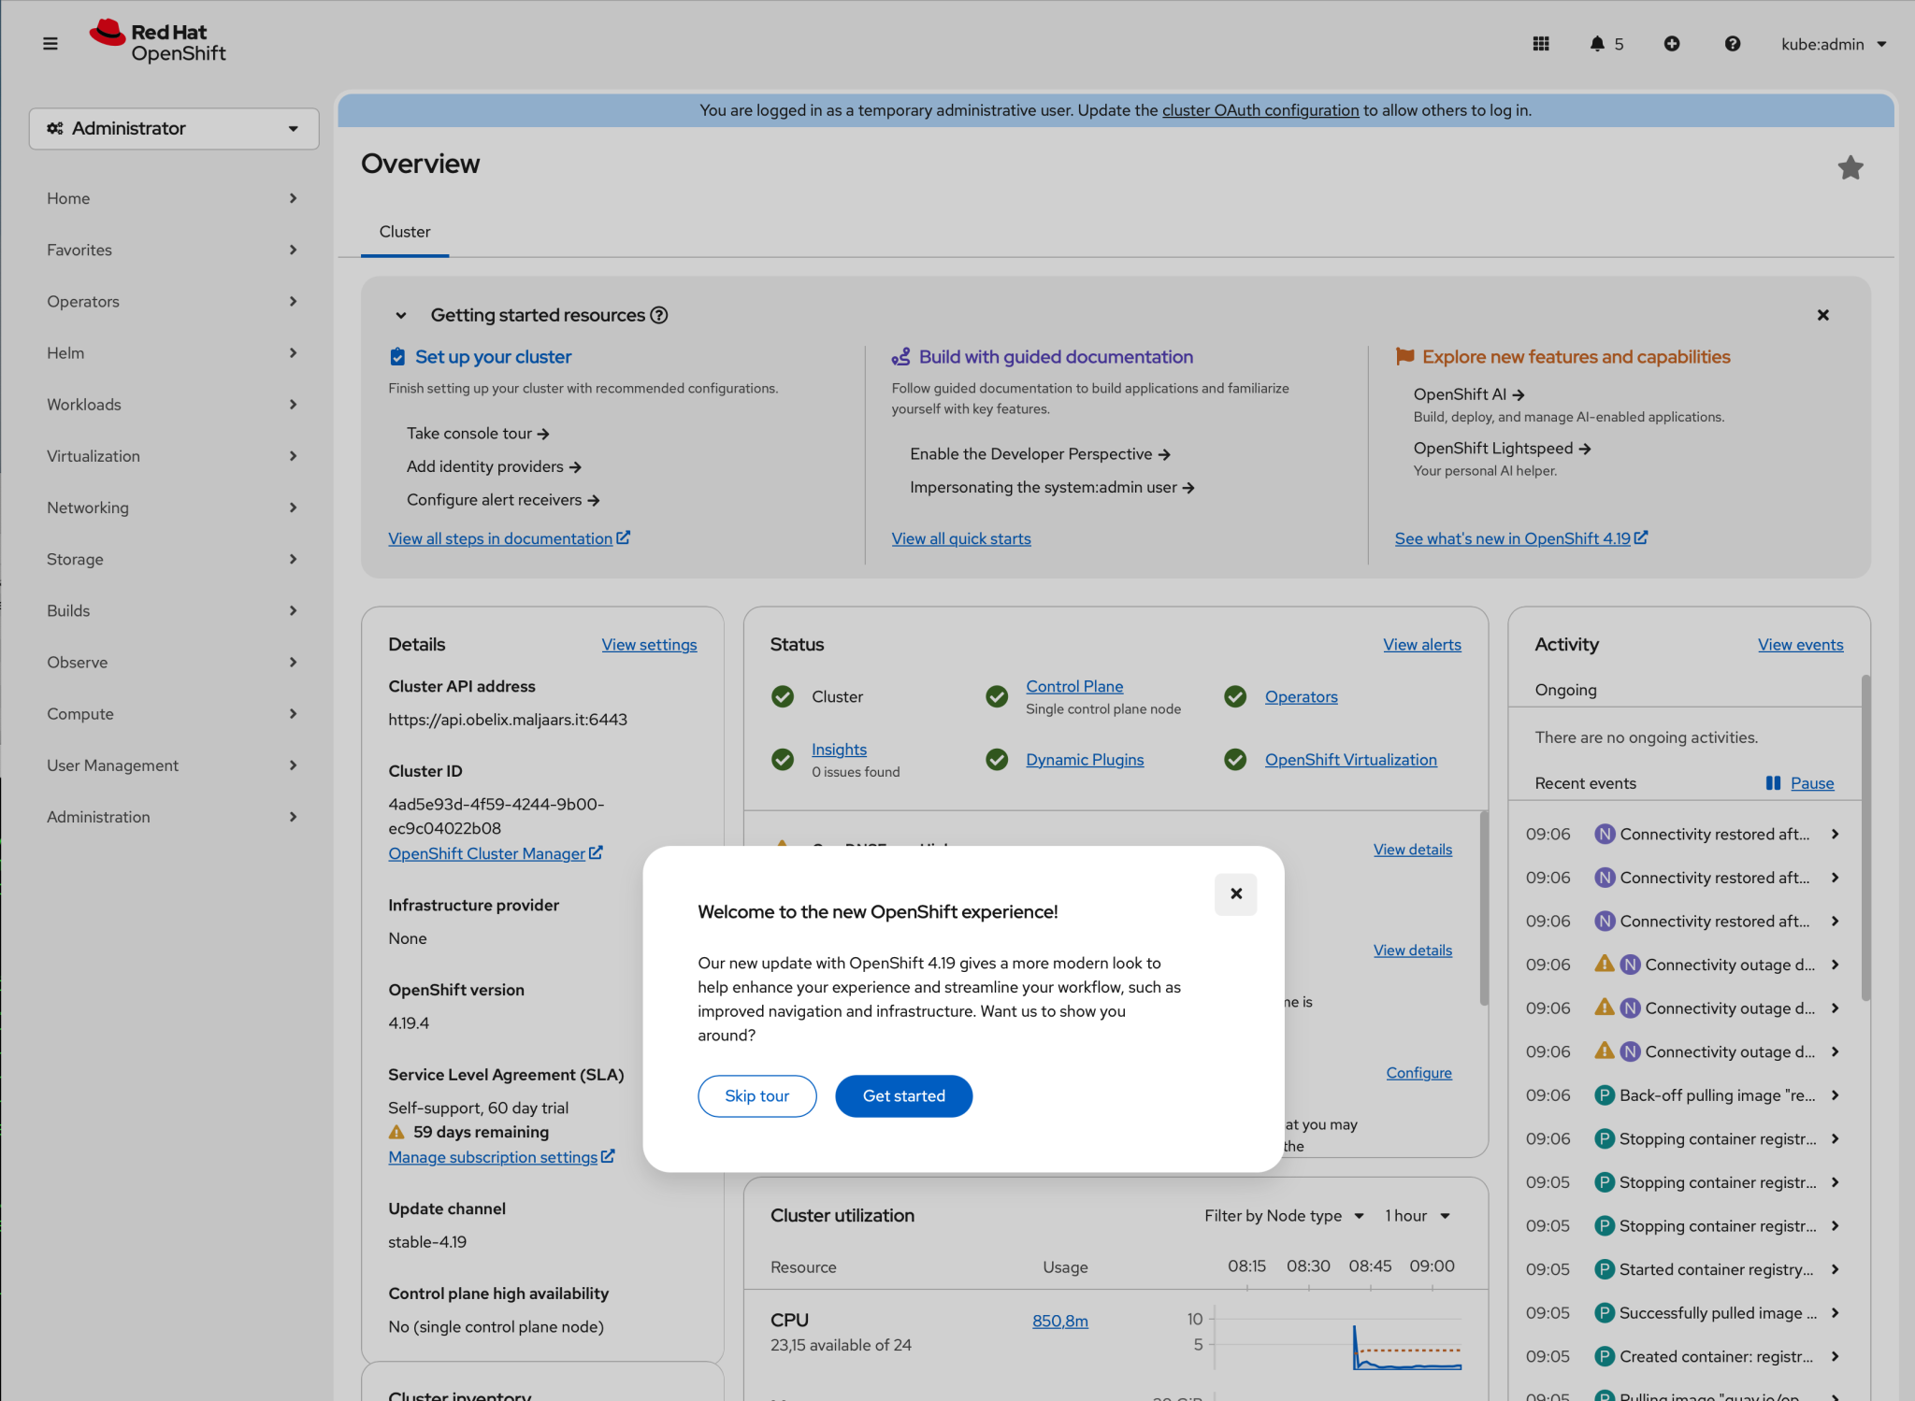Image resolution: width=1915 pixels, height=1401 pixels.
Task: Open the Administrator perspective switcher
Action: tap(174, 128)
